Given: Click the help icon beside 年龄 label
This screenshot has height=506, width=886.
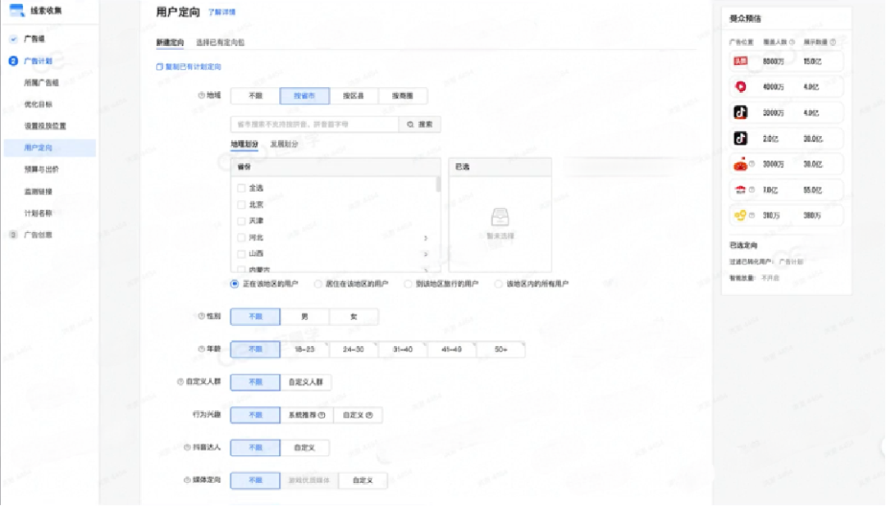Looking at the screenshot, I should [201, 349].
